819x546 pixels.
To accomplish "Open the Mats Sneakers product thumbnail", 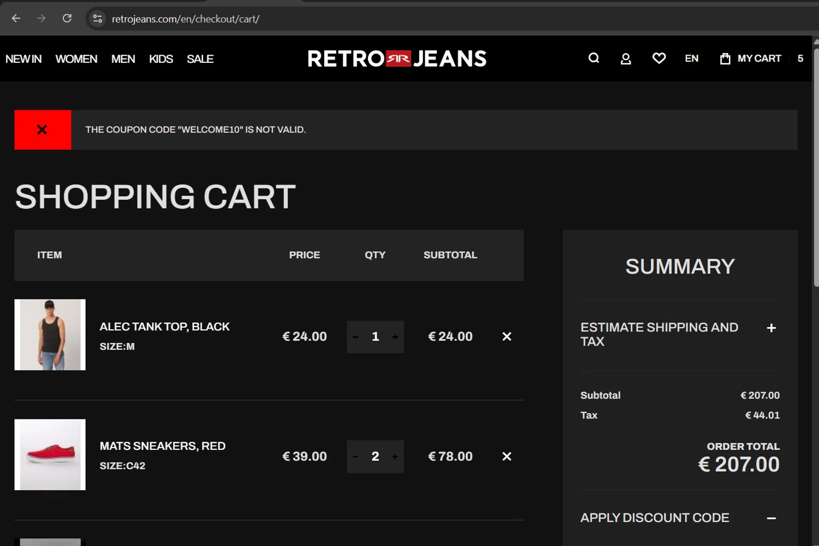I will coord(50,455).
